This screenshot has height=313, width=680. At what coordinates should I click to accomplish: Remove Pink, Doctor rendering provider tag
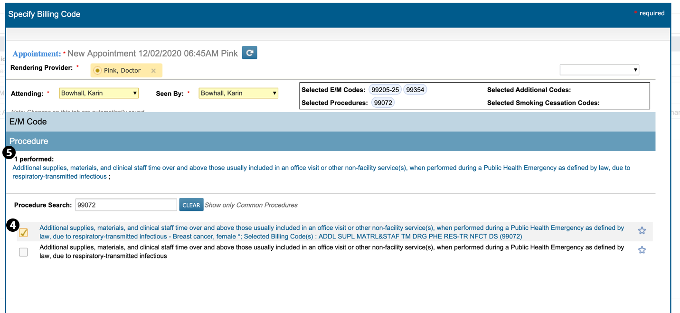click(x=153, y=71)
